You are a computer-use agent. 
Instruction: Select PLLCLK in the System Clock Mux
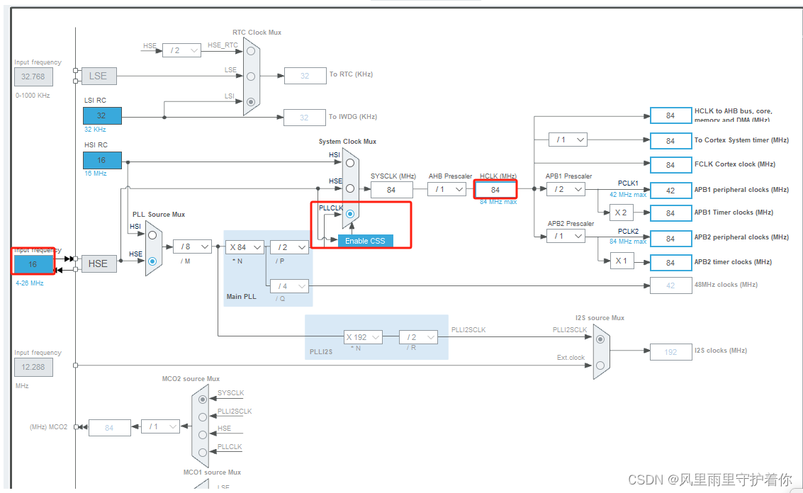350,212
